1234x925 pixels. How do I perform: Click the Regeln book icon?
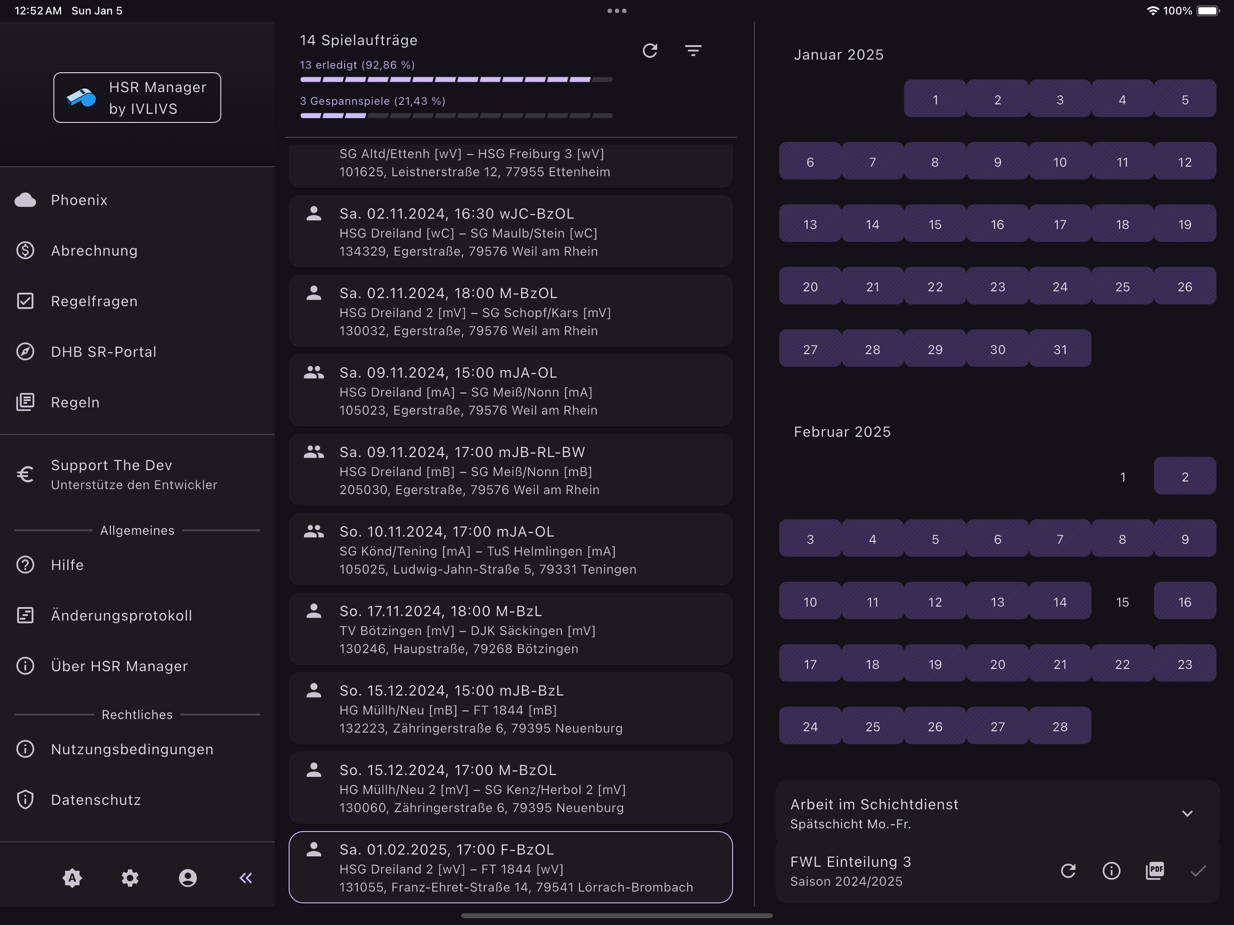tap(25, 402)
